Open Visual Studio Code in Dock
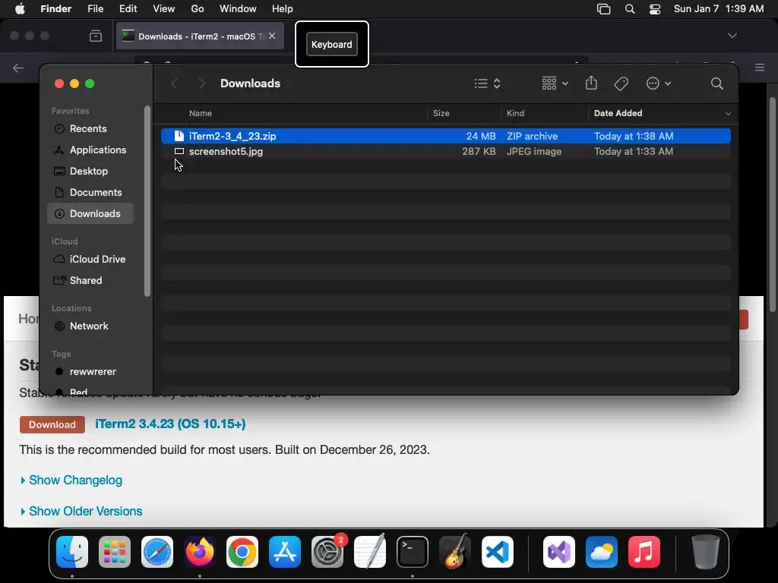 (497, 552)
